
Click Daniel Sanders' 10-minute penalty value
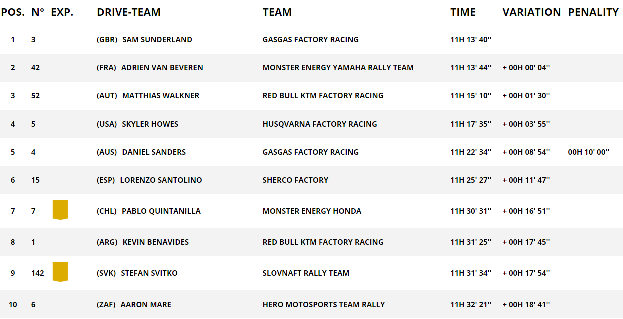coord(588,152)
